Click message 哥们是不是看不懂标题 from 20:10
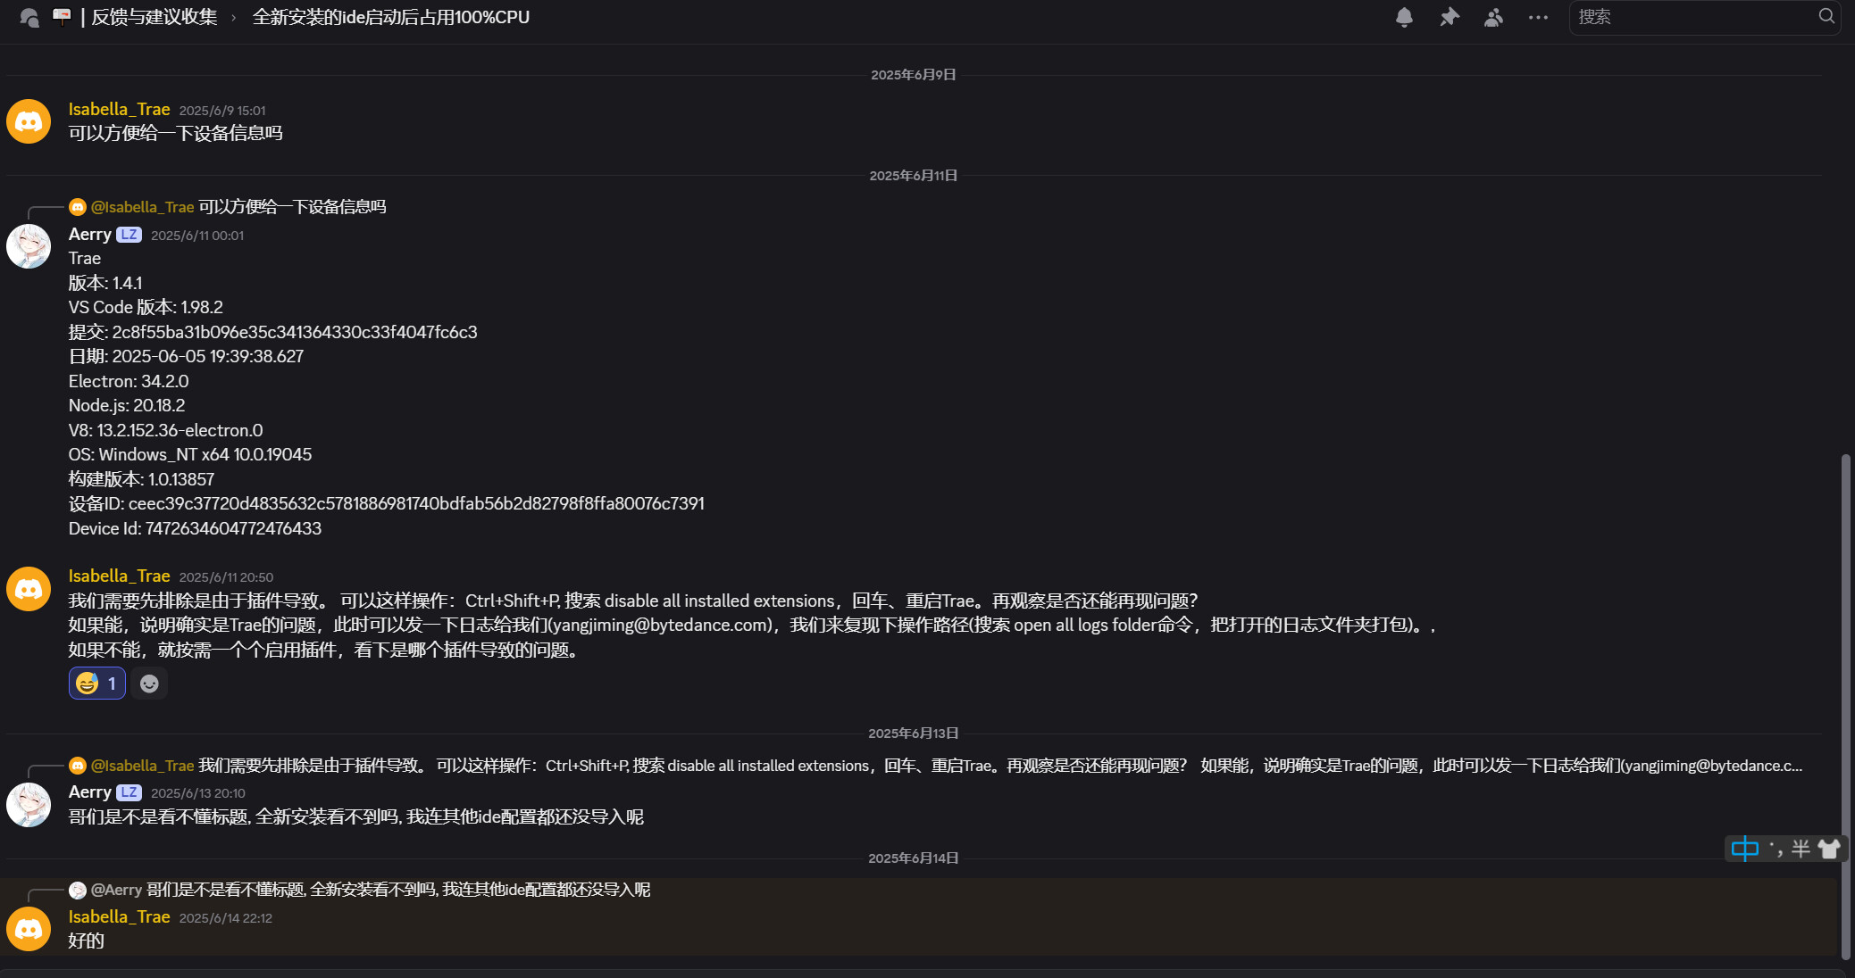 (356, 816)
